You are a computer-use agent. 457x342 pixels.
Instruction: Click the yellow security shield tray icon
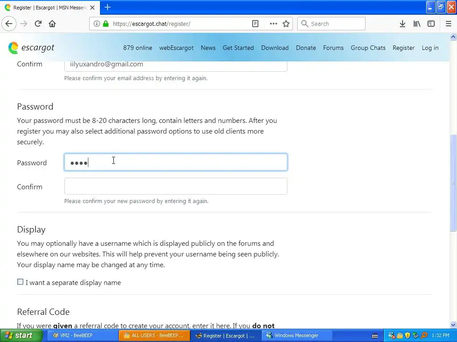coord(408,335)
